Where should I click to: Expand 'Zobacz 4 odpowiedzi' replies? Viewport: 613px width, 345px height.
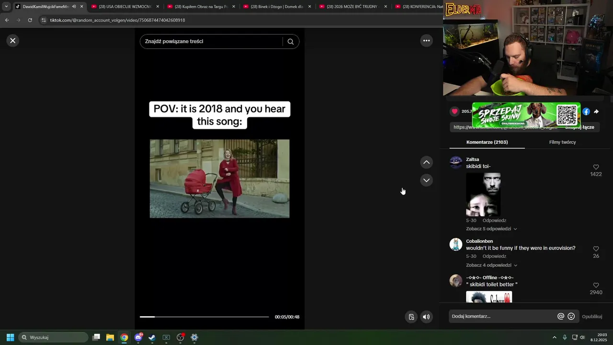point(491,265)
